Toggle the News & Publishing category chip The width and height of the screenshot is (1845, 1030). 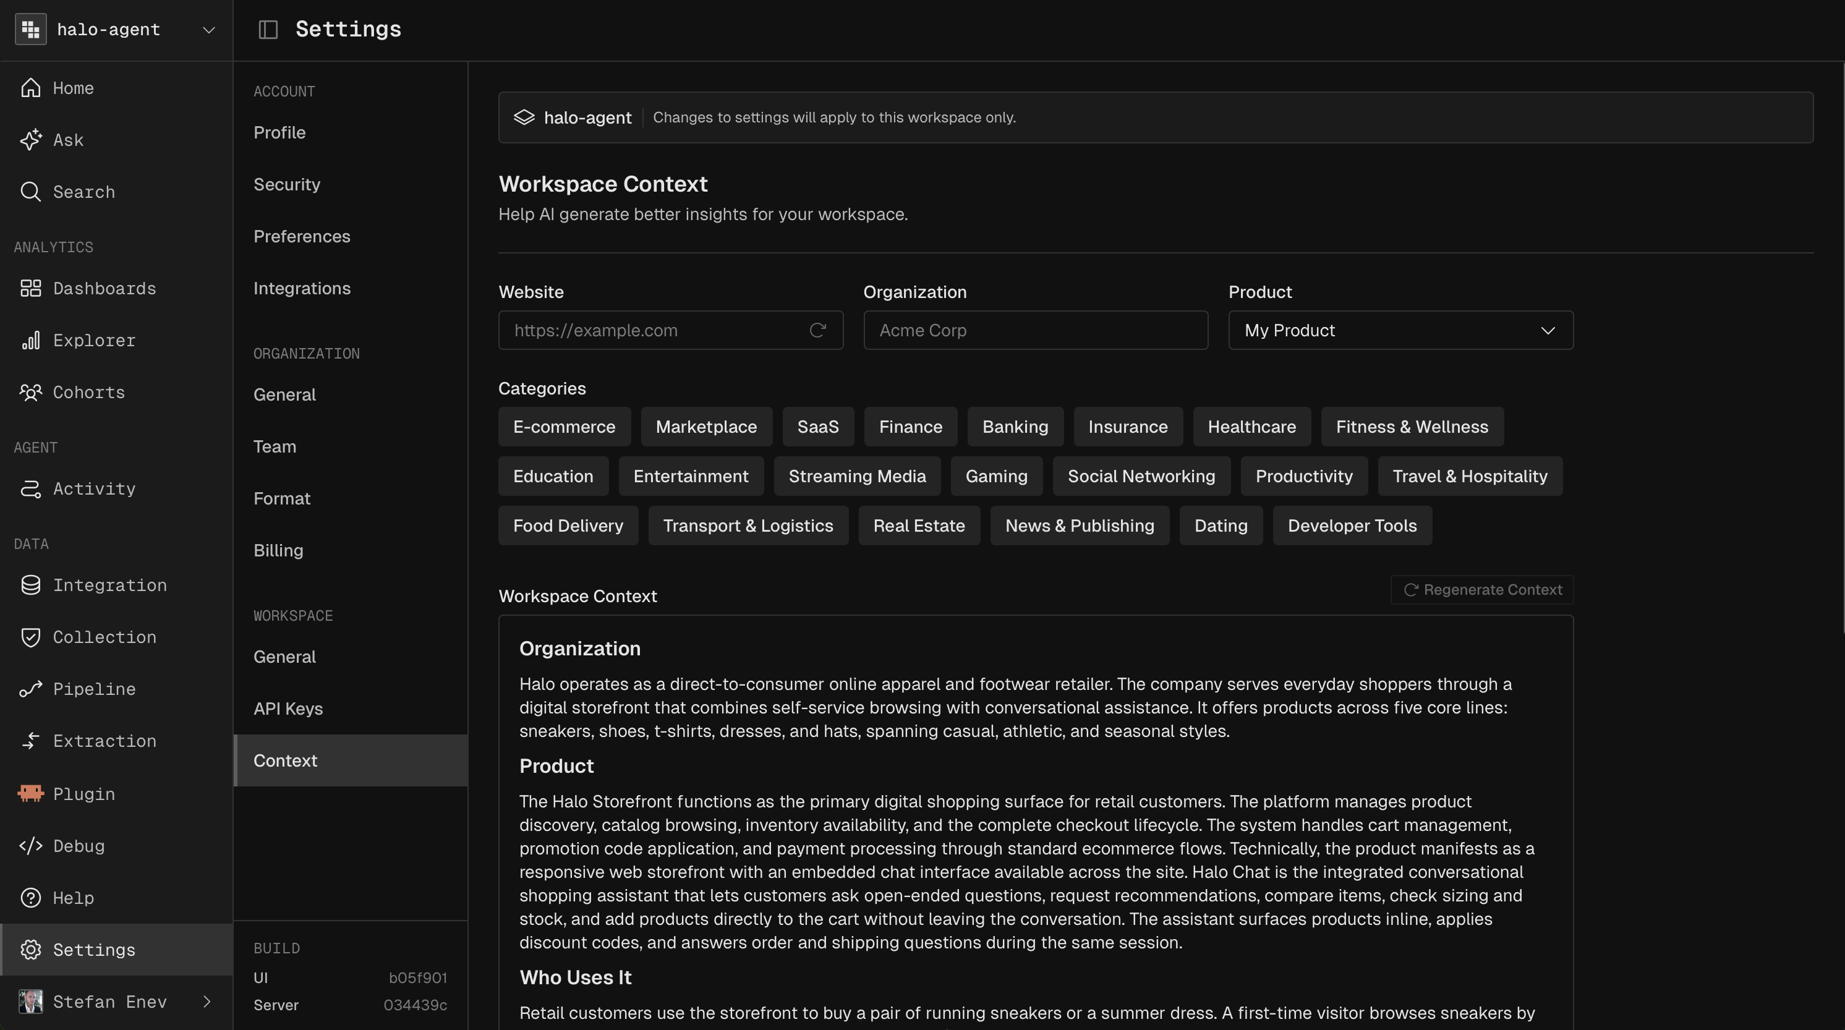1080,526
